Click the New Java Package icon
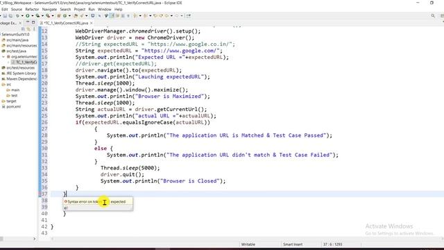 tap(59, 16)
